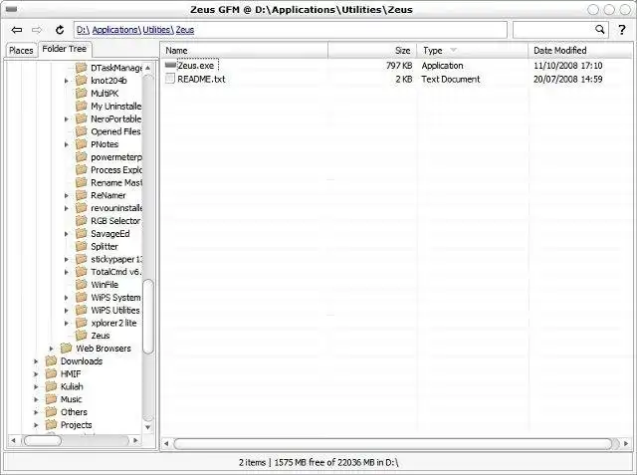
Task: Expand the SavageEd tree node
Action: click(67, 234)
